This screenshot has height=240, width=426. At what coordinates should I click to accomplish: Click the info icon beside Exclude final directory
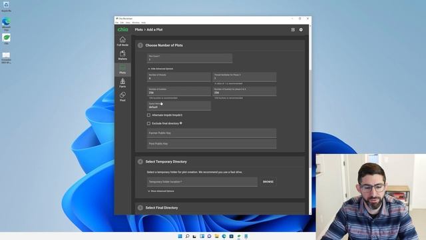tap(181, 123)
